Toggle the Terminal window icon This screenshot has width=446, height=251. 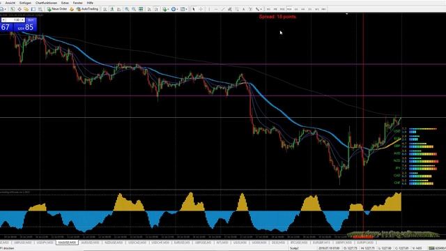pos(33,9)
